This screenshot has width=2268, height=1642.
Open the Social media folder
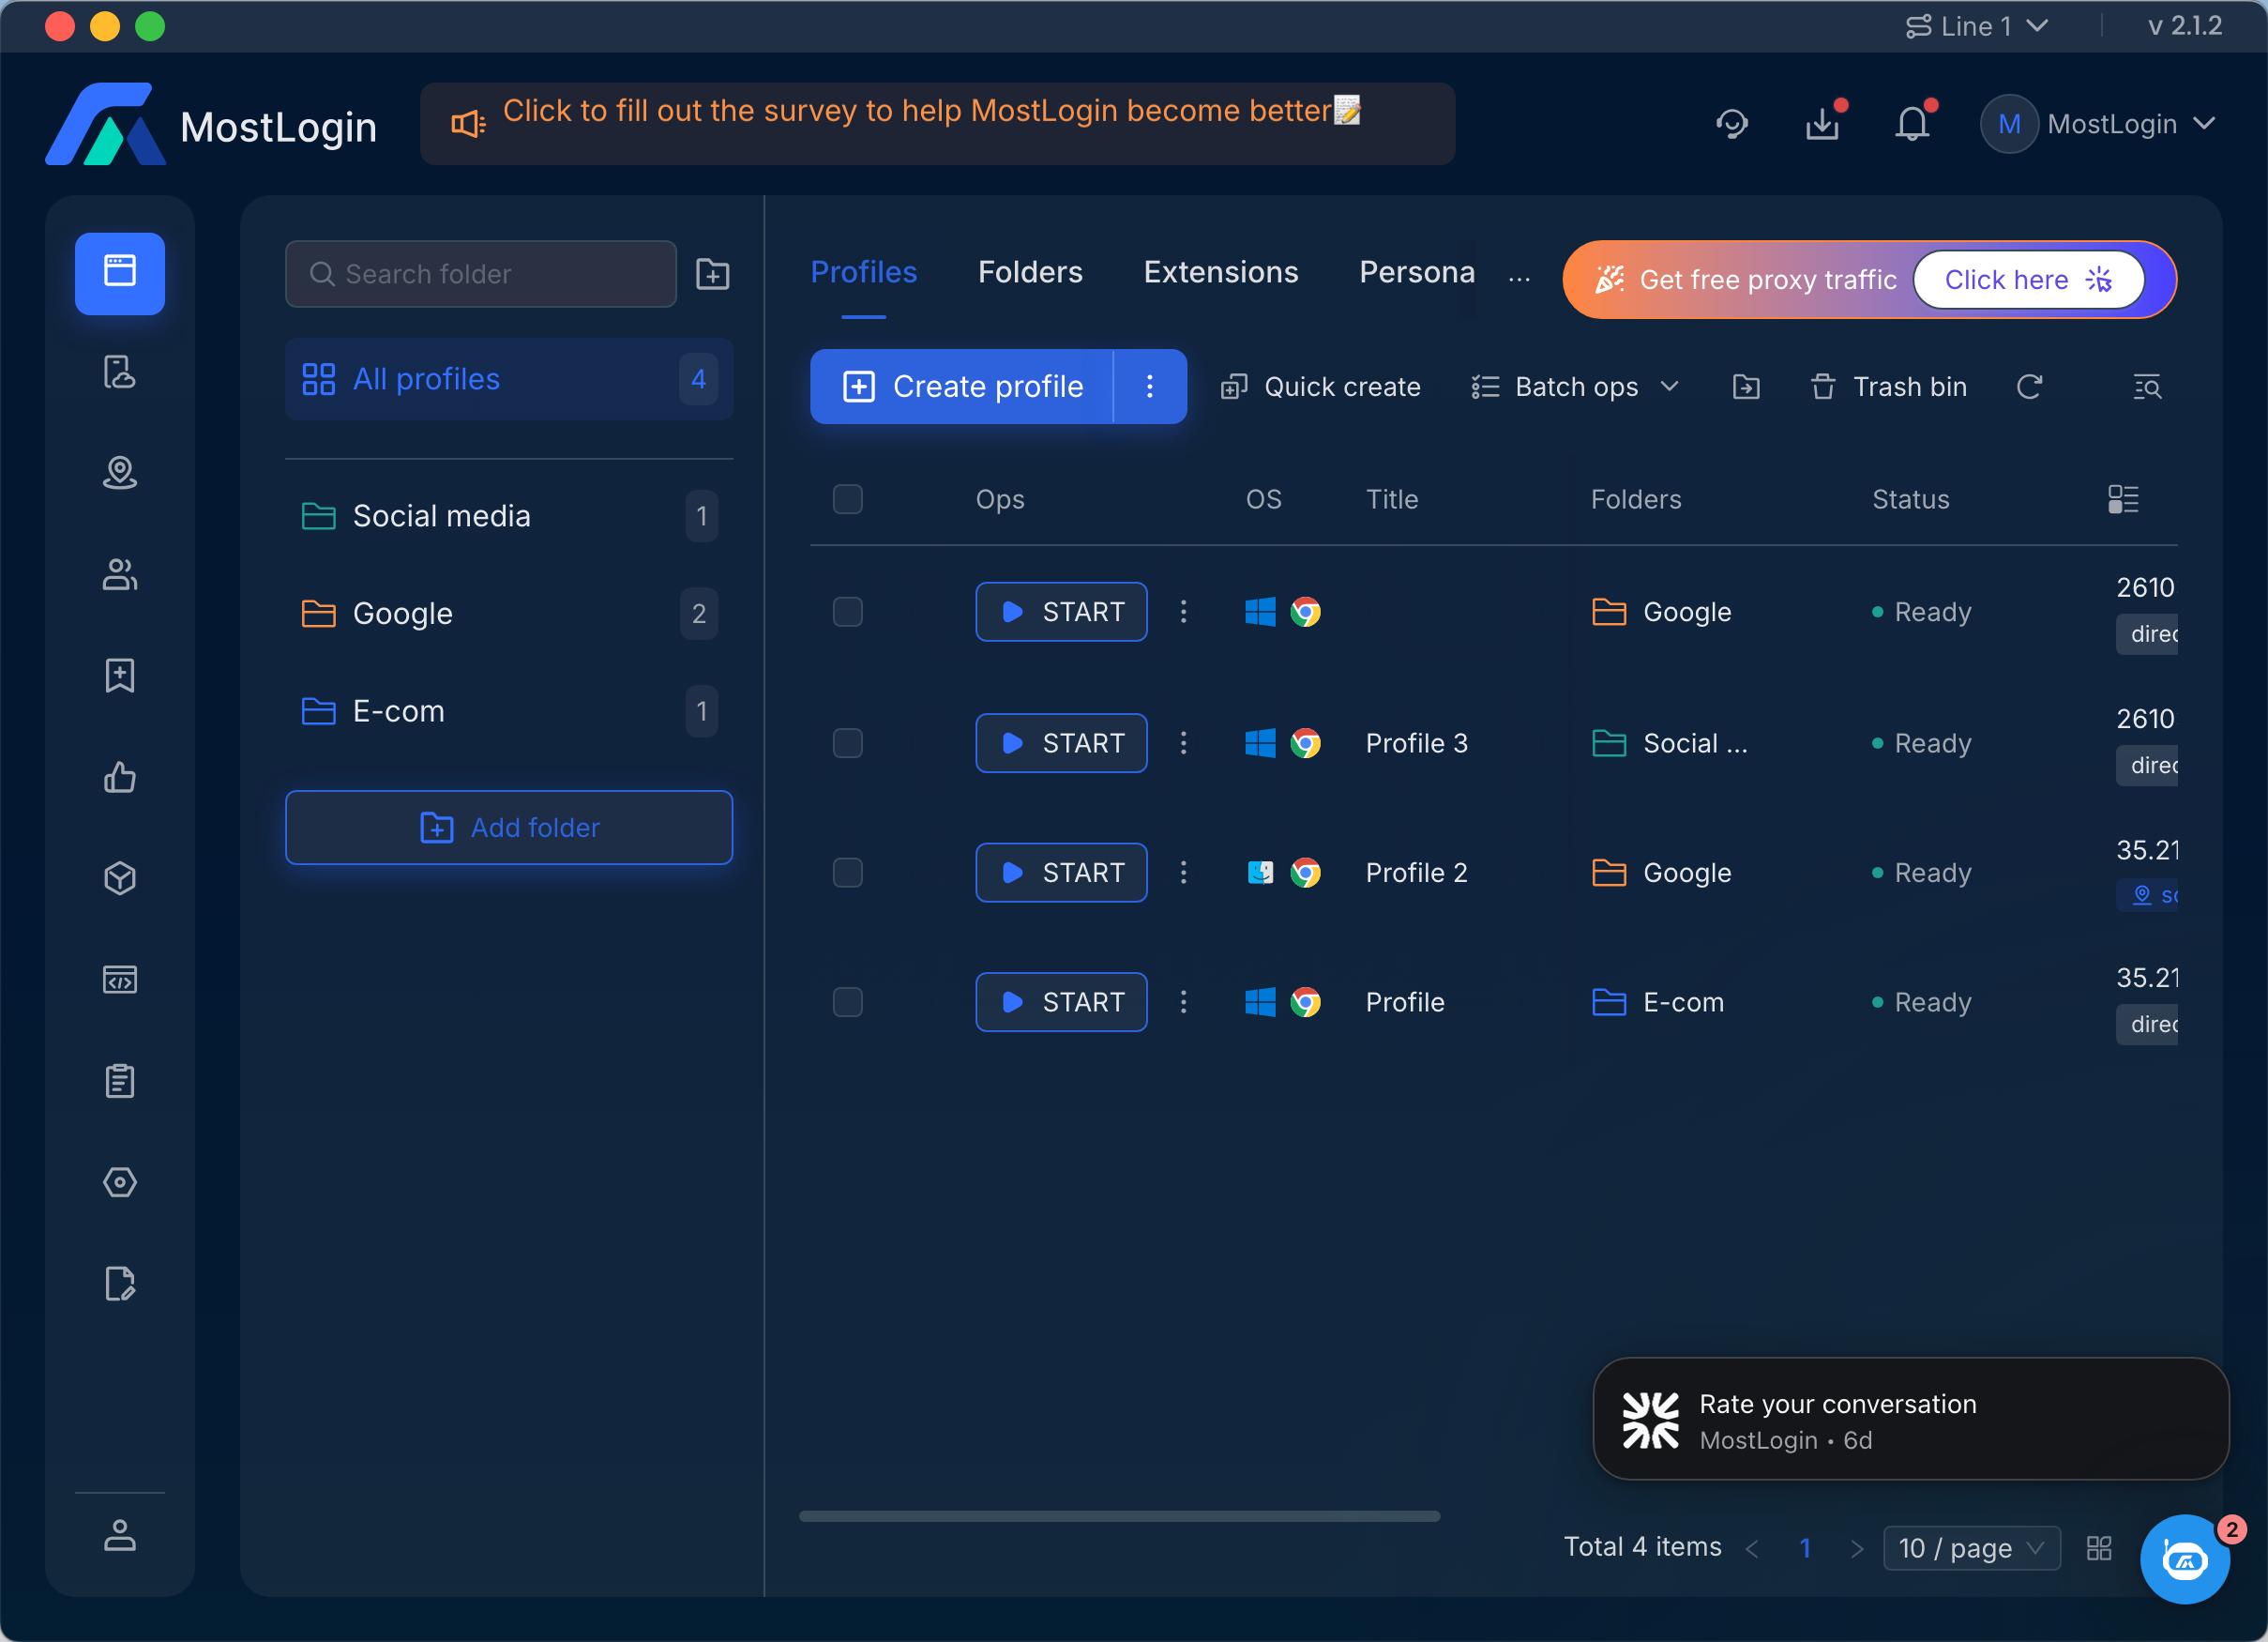click(x=509, y=516)
